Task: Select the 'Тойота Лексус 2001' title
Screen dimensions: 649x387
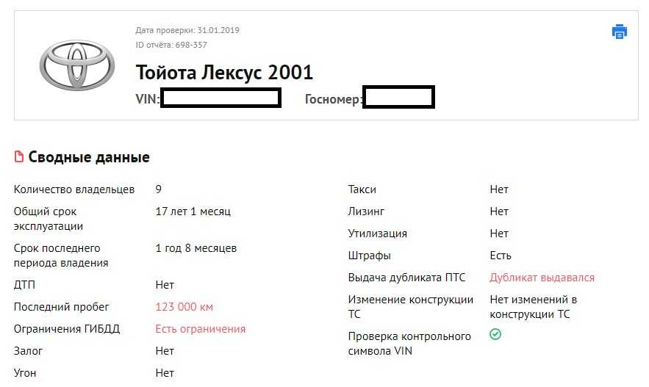Action: pyautogui.click(x=224, y=72)
